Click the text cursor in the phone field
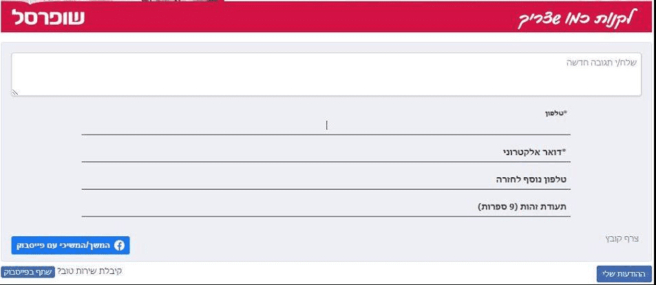This screenshot has height=285, width=656. coord(327,125)
